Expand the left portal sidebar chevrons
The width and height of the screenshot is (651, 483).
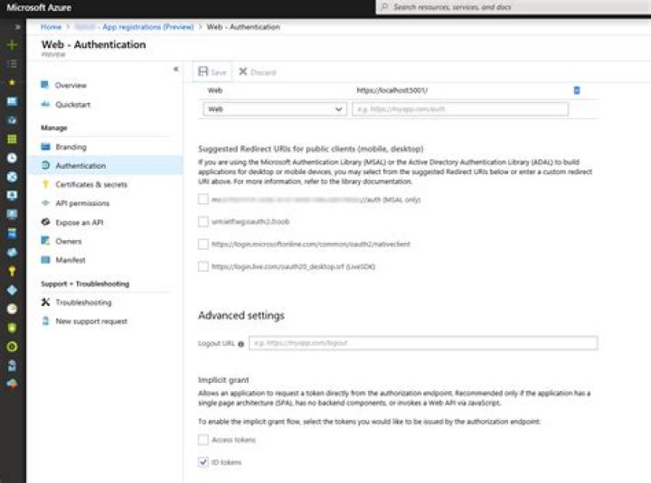point(18,27)
